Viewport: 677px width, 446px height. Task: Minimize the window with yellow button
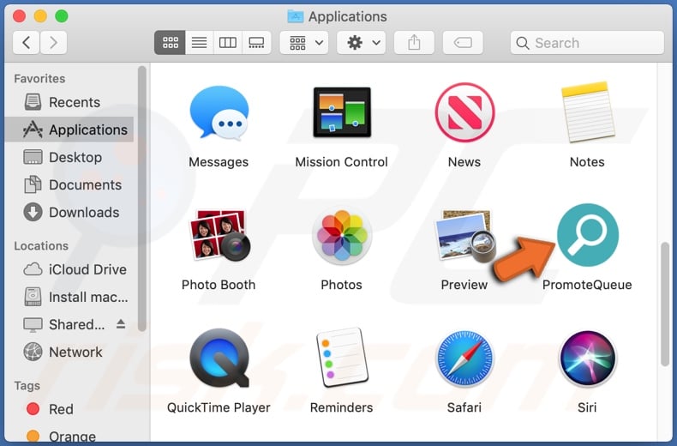coord(40,16)
